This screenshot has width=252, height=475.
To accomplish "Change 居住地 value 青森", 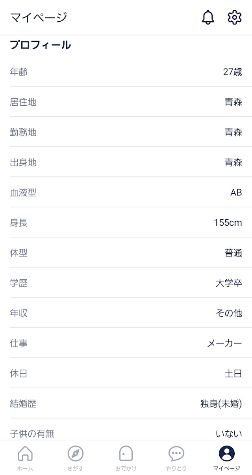I will click(233, 102).
